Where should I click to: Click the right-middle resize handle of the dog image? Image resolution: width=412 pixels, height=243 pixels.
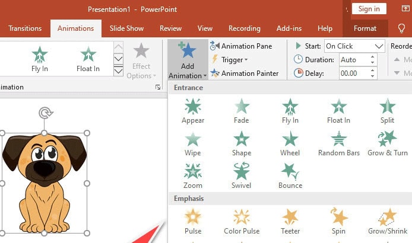click(x=87, y=183)
